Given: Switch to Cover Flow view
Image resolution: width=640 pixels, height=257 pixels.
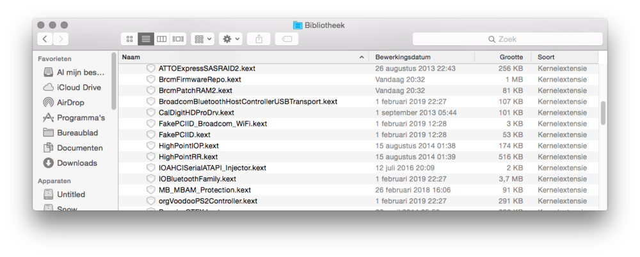Looking at the screenshot, I should [178, 39].
